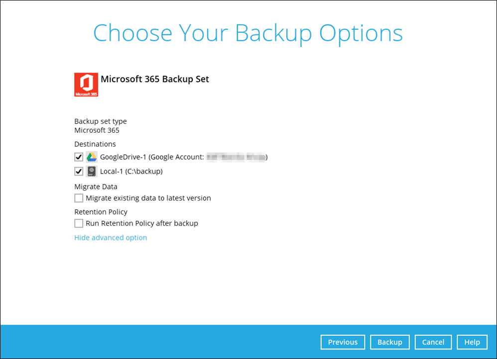Enable Migrate existing data checkbox
This screenshot has height=359, width=497.
[79, 198]
